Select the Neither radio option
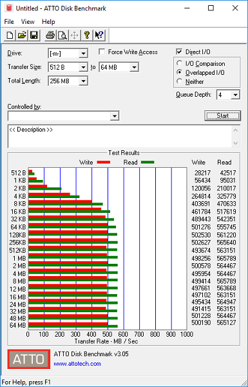 (180, 81)
